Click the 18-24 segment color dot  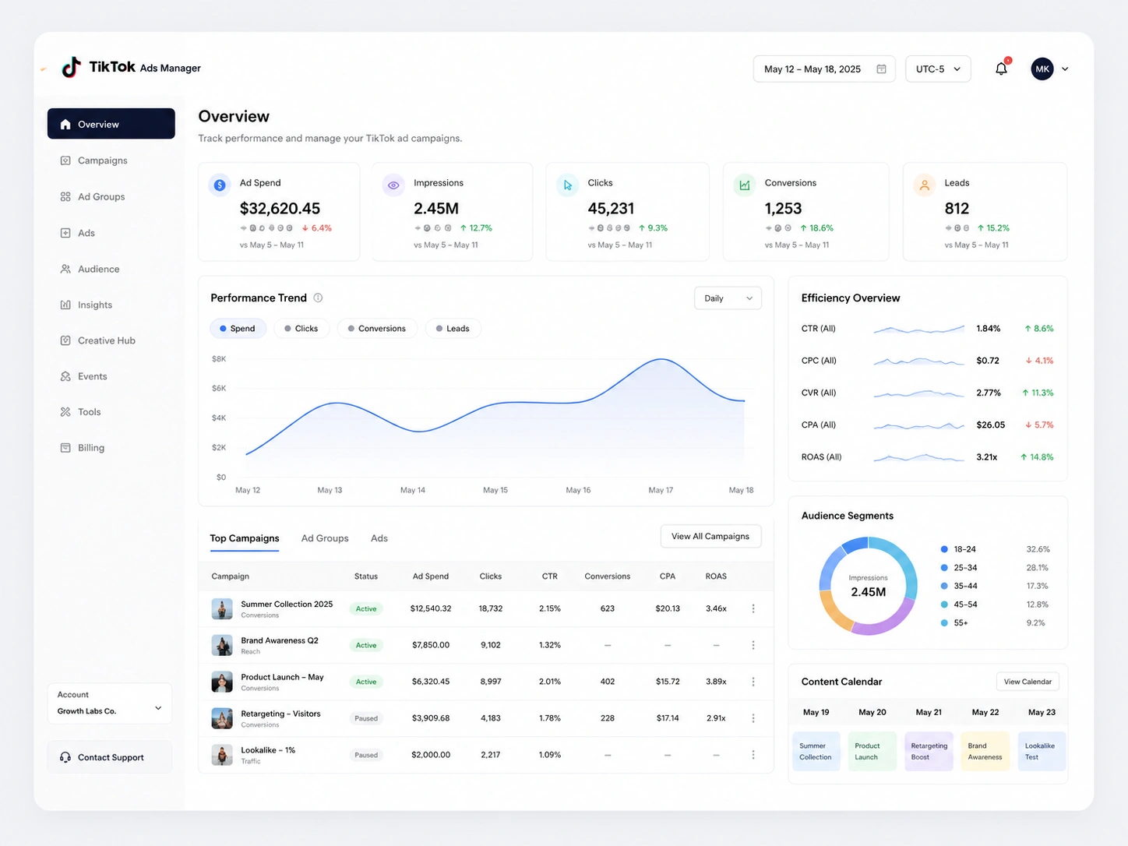pyautogui.click(x=944, y=549)
